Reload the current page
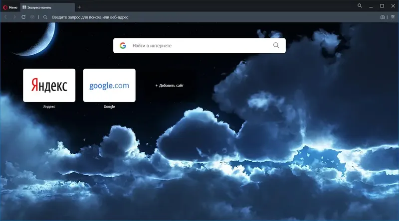The width and height of the screenshot is (399, 221). (x=23, y=17)
